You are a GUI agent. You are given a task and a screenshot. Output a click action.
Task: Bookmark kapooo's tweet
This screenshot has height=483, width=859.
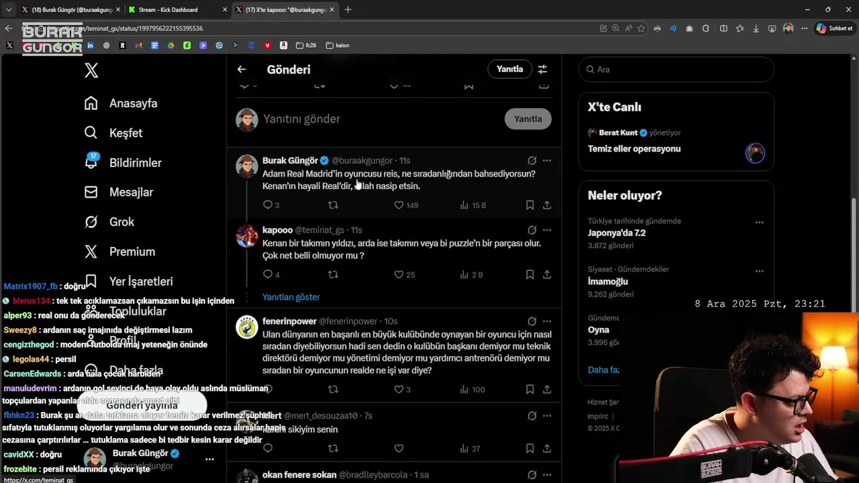(529, 274)
